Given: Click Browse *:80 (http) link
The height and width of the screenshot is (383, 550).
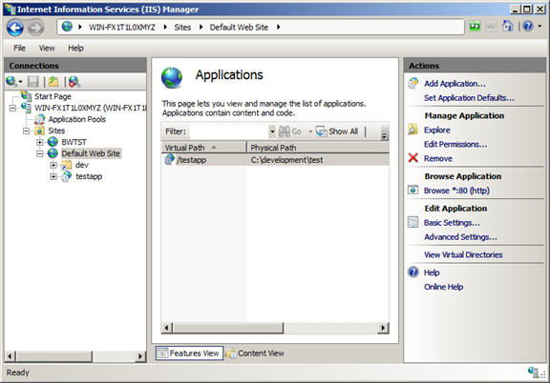Looking at the screenshot, I should click(x=456, y=191).
